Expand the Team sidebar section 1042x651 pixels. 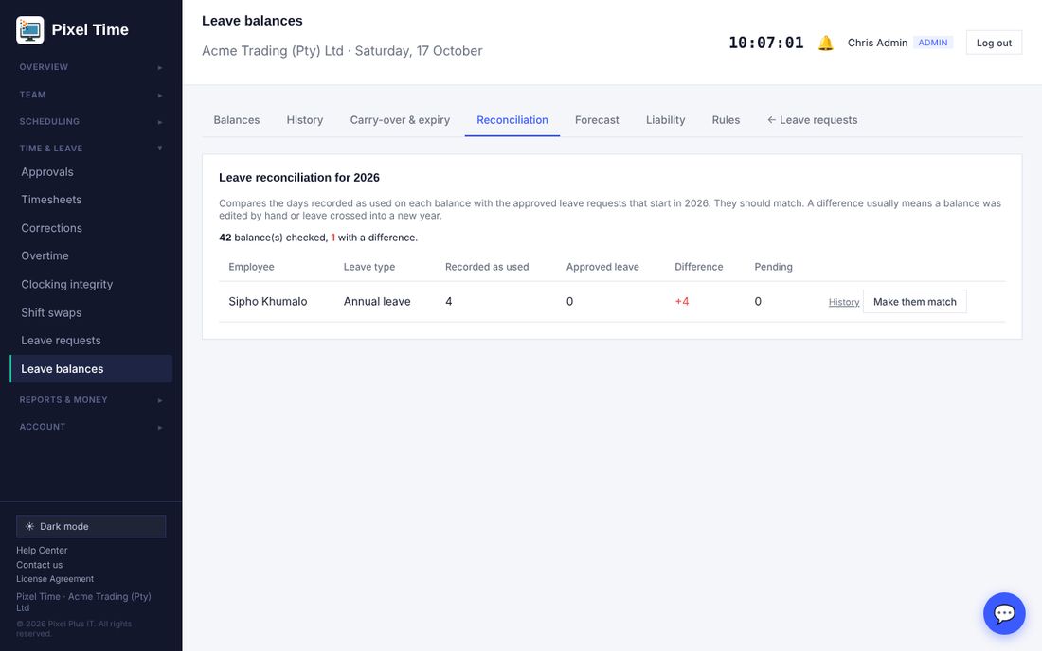point(91,95)
